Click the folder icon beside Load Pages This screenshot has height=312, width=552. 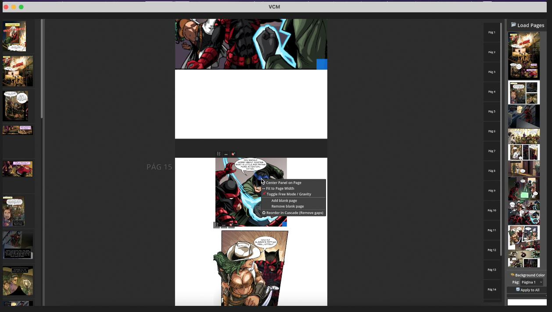(513, 25)
